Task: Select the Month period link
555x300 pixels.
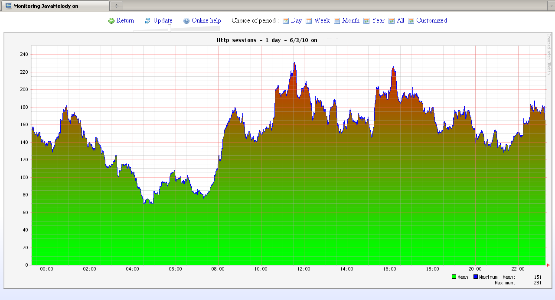Action: point(350,20)
